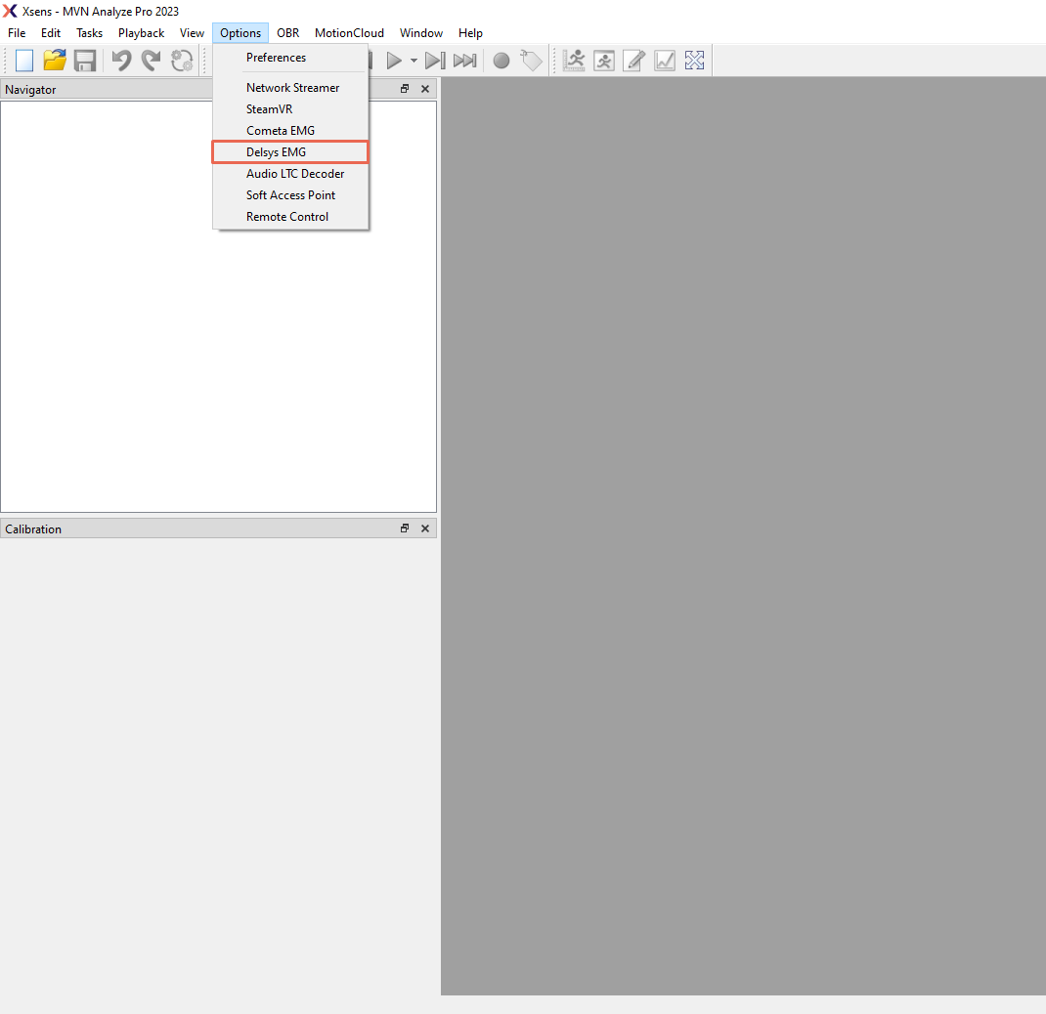Image resolution: width=1046 pixels, height=1014 pixels.
Task: Undock the Calibration panel
Action: tap(405, 528)
